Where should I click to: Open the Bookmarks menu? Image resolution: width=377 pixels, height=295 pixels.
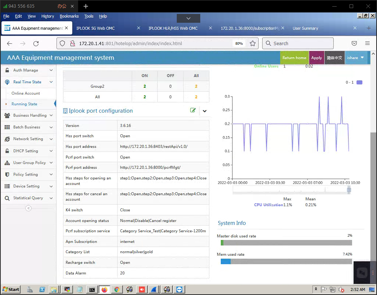(69, 16)
